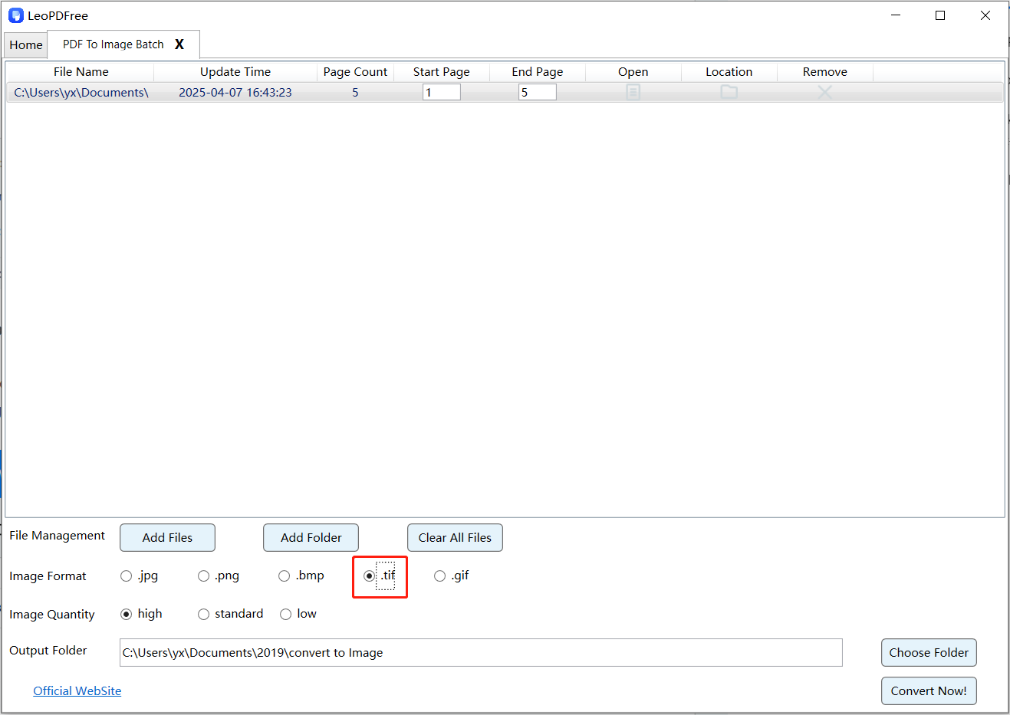Click the Add Folder button

point(311,538)
